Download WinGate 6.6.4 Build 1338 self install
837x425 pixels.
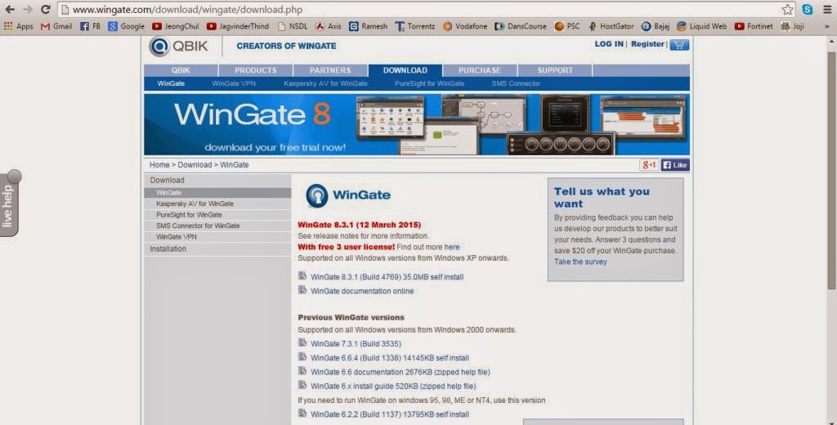coord(390,358)
